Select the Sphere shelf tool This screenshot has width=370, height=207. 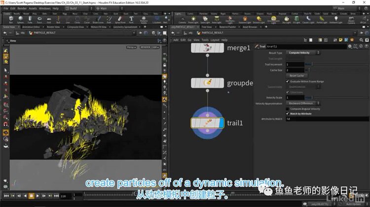(x=21, y=20)
